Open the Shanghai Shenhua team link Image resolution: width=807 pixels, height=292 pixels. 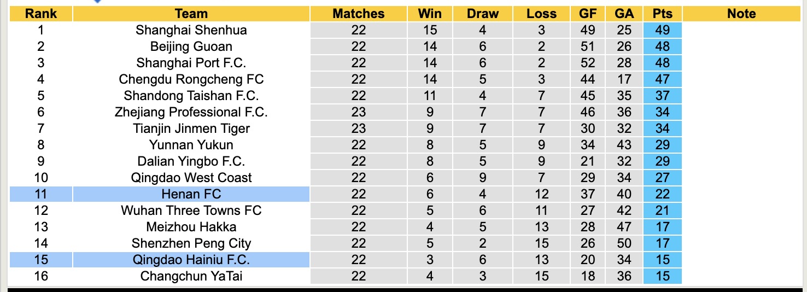(x=191, y=30)
